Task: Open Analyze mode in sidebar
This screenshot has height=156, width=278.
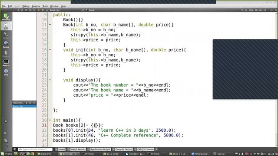Action: [x=6, y=63]
